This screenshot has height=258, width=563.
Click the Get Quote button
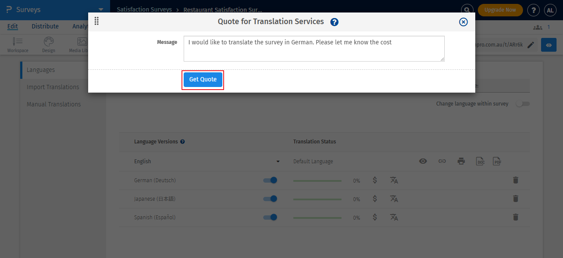tap(203, 80)
